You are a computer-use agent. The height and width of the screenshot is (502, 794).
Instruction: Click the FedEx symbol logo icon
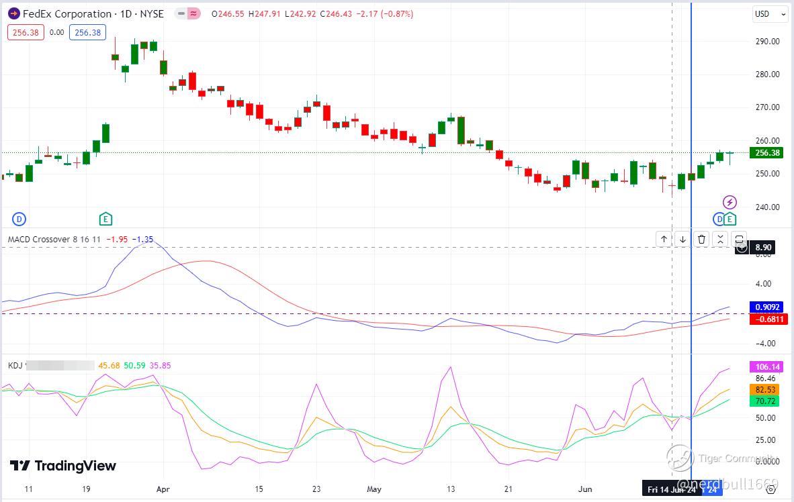point(13,13)
